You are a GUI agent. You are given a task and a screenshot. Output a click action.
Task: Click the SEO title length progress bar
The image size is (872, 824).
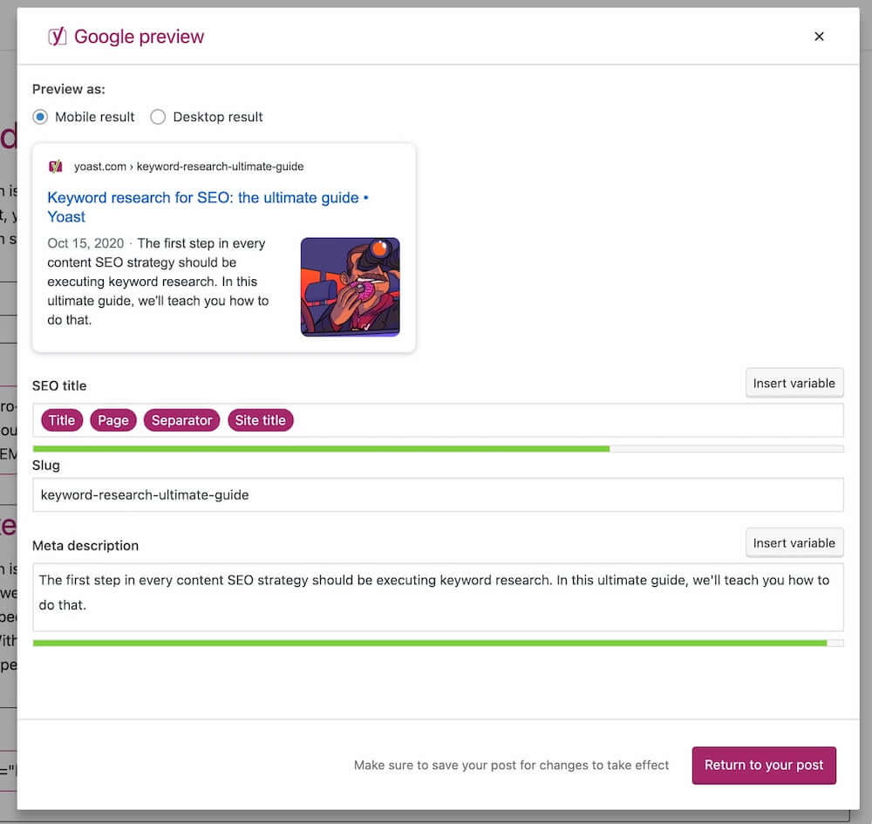(x=438, y=449)
